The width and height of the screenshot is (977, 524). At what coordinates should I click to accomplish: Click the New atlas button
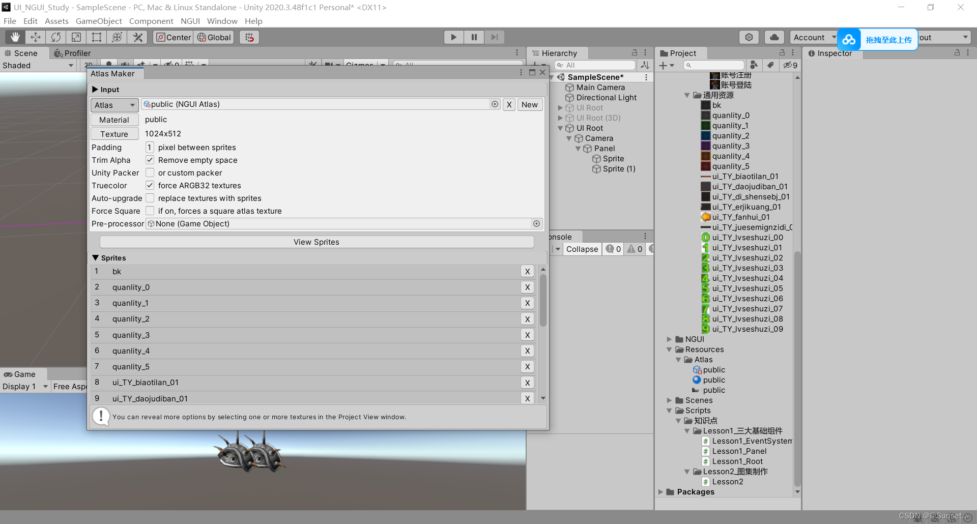pos(529,104)
